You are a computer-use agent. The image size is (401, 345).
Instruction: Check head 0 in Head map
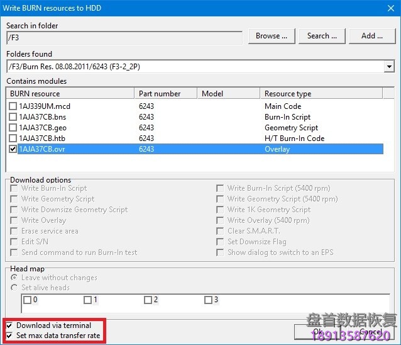(27, 300)
